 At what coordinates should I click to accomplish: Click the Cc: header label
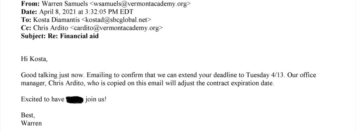click(x=26, y=28)
